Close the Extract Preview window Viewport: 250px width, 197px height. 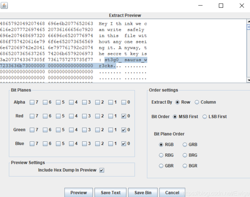[x=242, y=6]
